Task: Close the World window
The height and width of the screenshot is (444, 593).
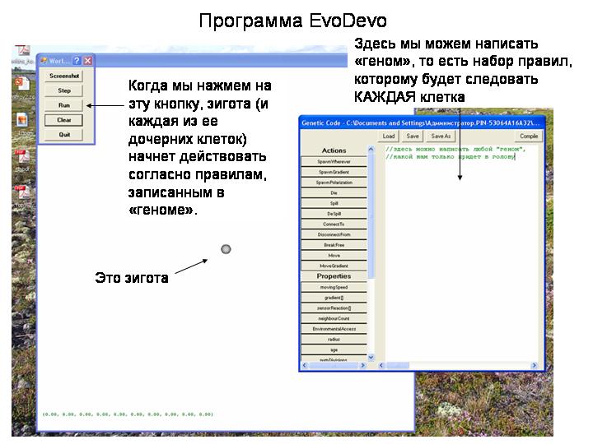Action: click(88, 60)
